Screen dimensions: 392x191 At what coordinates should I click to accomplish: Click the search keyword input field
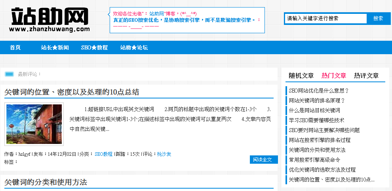tap(326, 18)
